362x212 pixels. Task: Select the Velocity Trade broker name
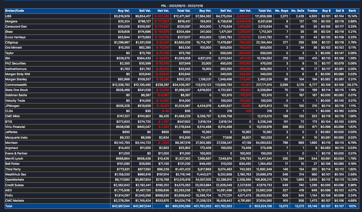click(x=15, y=101)
